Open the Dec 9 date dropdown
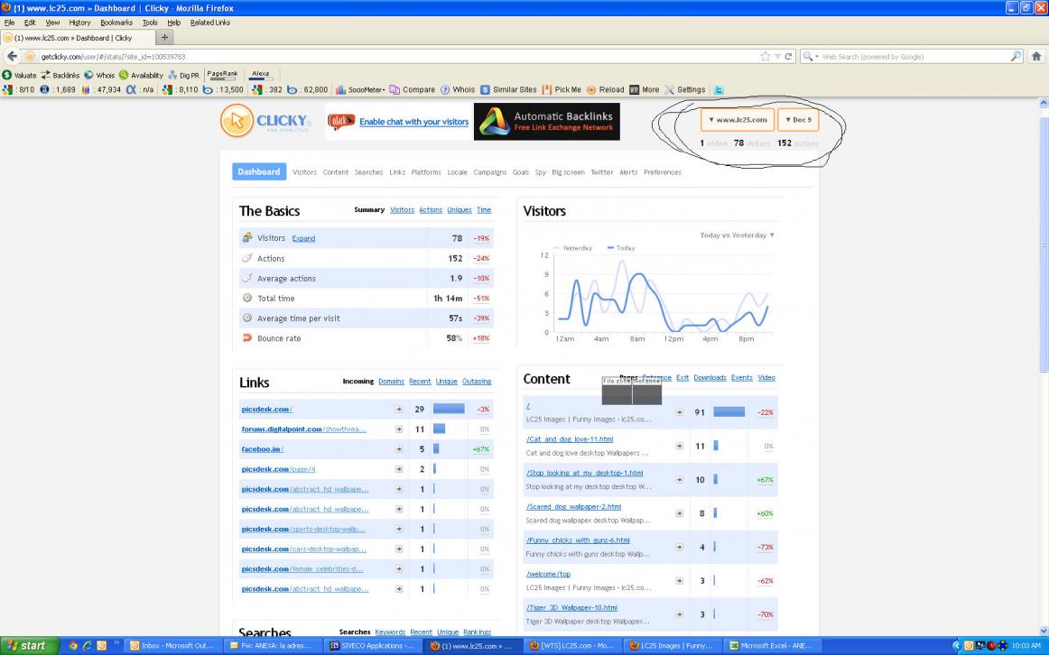Screen dimensions: 1049x655 798,120
